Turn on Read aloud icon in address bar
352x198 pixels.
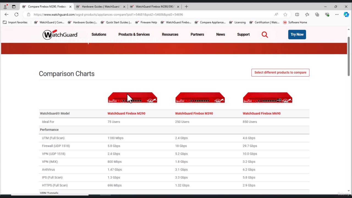276,15
